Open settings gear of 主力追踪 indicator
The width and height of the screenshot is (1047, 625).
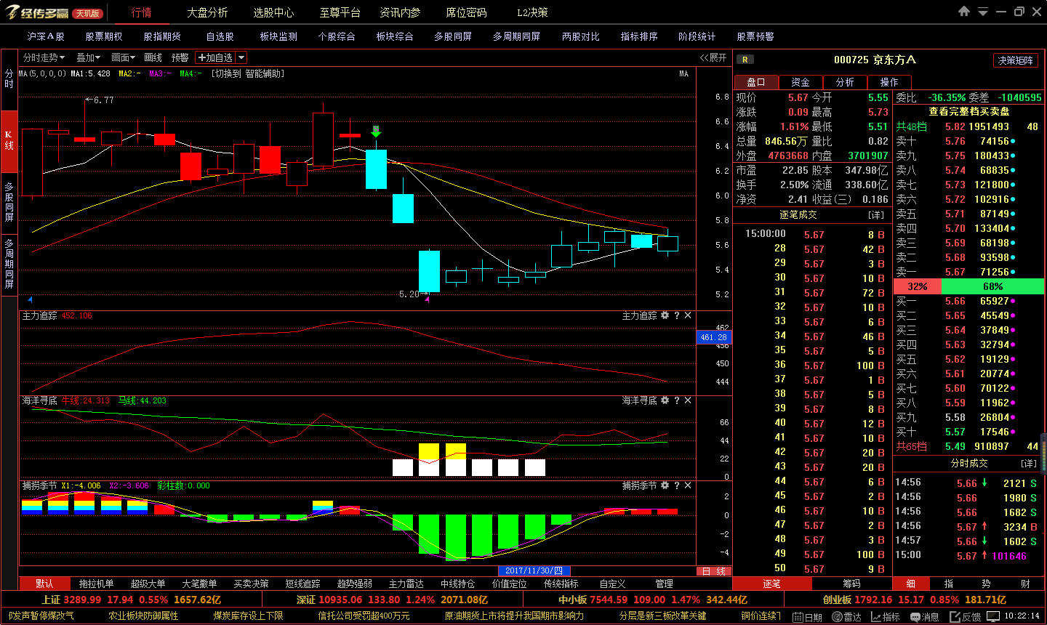(x=665, y=315)
